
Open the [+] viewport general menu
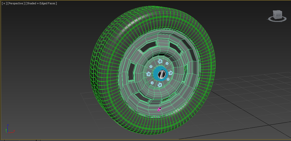[x=4, y=3]
